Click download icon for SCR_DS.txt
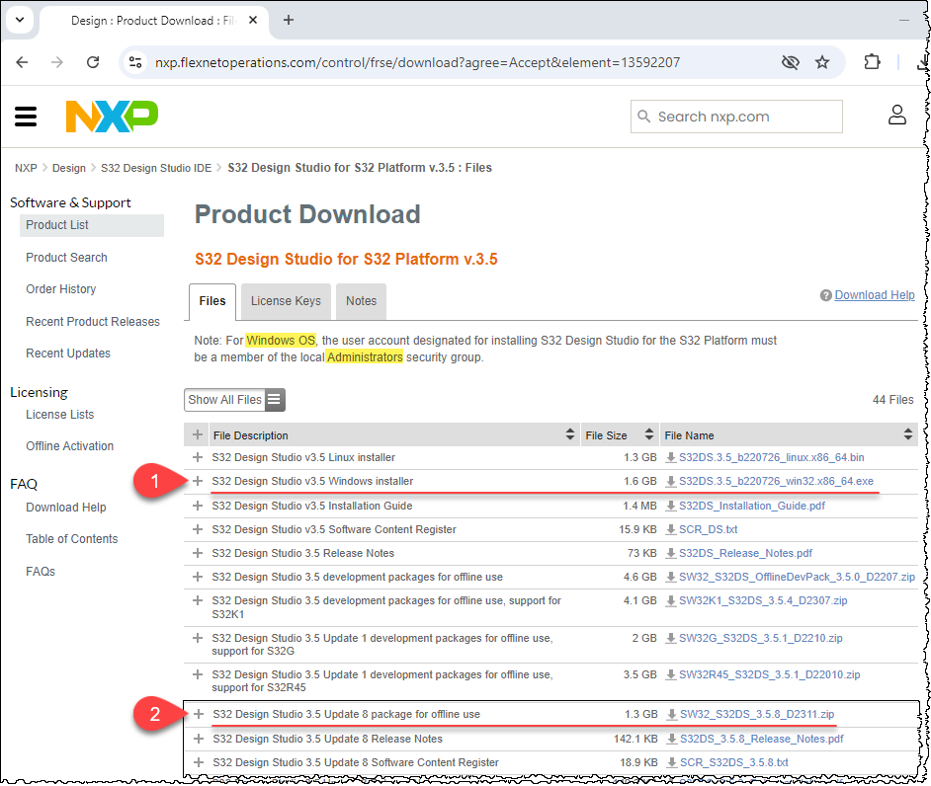 pyautogui.click(x=671, y=529)
